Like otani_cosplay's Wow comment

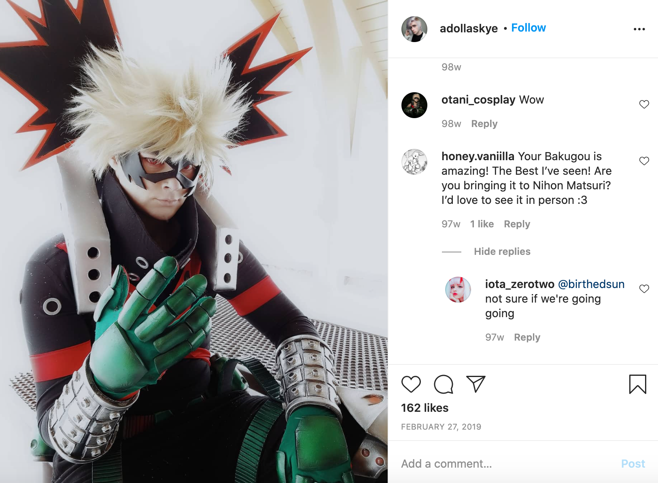[x=644, y=104]
